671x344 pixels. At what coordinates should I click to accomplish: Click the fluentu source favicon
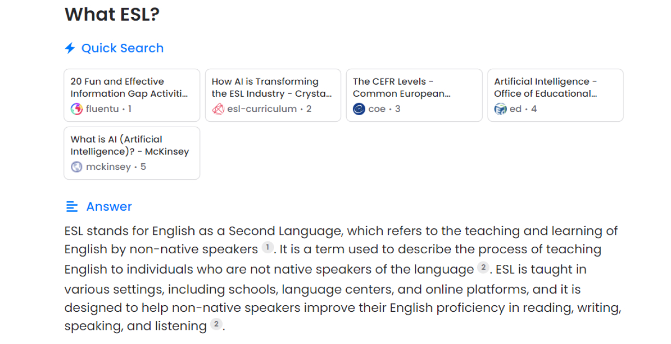[77, 109]
